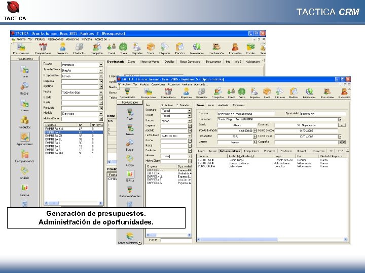
Task: Open Presupuestos from the Oportunidades window toolbar
Action: 148,93
